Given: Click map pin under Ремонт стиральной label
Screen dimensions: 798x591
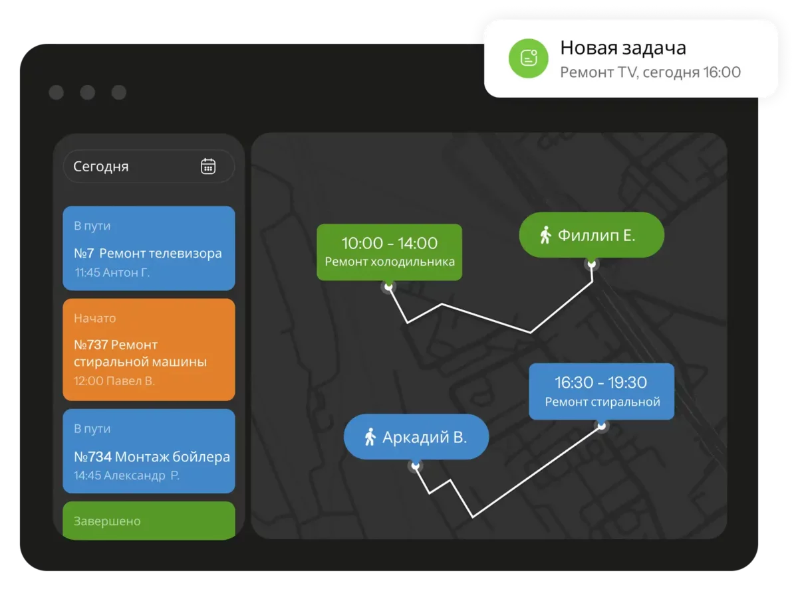Looking at the screenshot, I should click(x=601, y=426).
